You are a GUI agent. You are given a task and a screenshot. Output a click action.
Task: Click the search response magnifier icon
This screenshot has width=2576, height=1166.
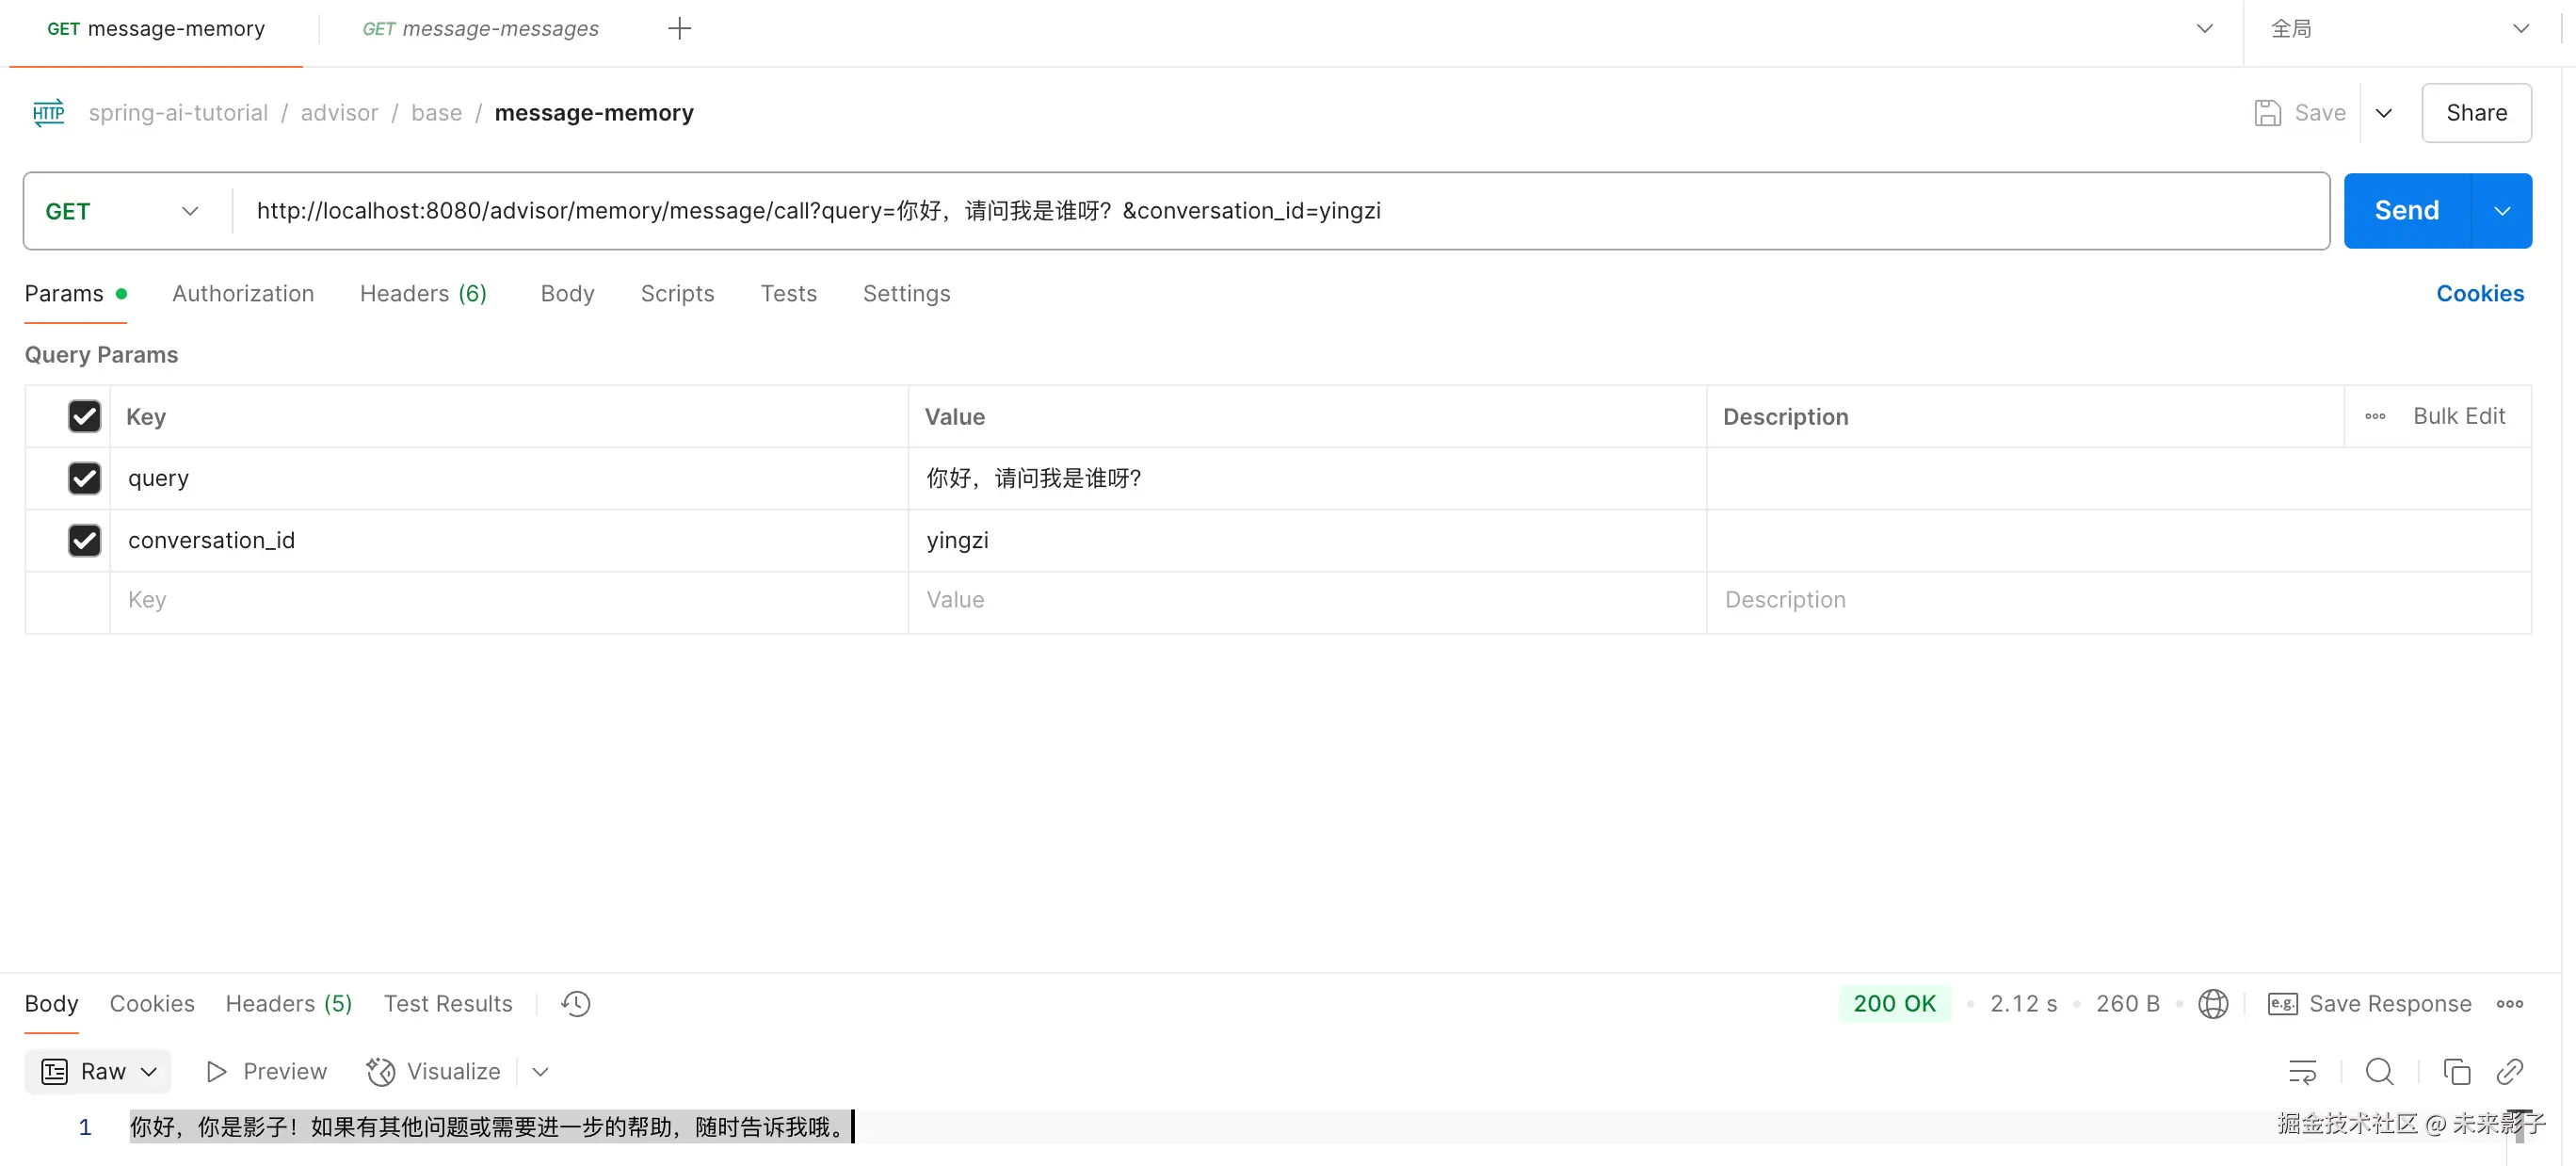(2379, 1071)
